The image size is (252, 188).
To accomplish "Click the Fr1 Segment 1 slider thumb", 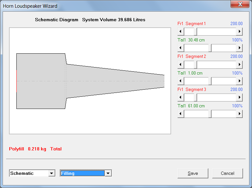I will (196, 31).
